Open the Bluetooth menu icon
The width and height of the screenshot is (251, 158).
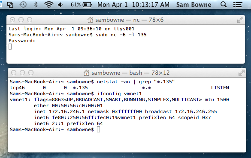[x=36, y=4]
